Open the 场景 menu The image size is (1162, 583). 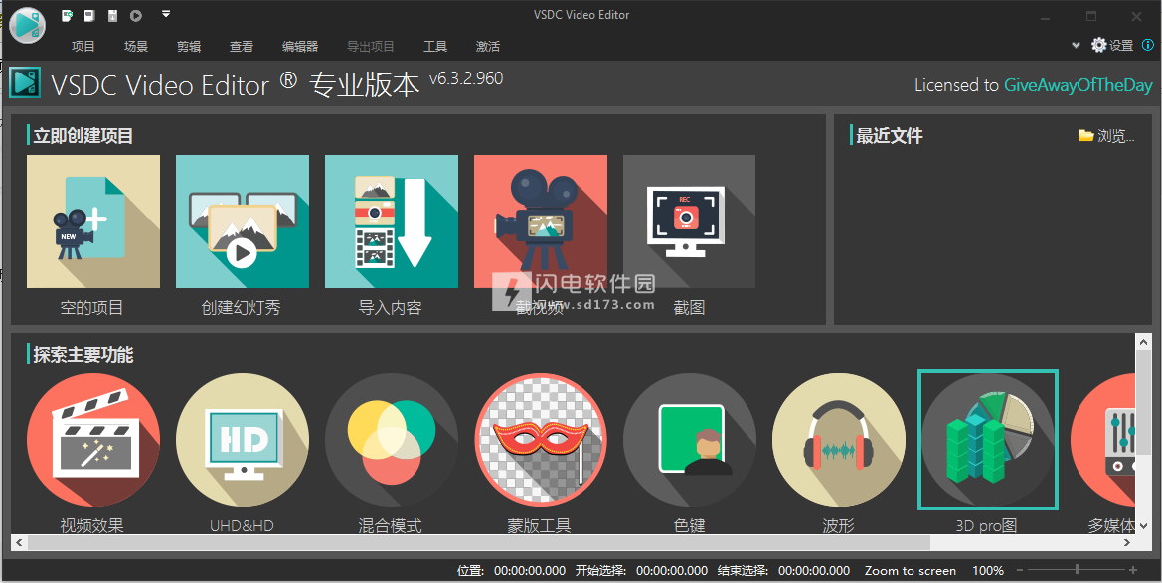136,46
